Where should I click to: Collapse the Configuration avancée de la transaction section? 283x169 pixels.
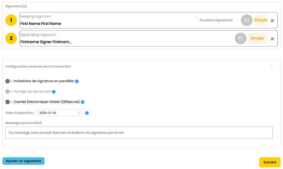click(x=272, y=66)
